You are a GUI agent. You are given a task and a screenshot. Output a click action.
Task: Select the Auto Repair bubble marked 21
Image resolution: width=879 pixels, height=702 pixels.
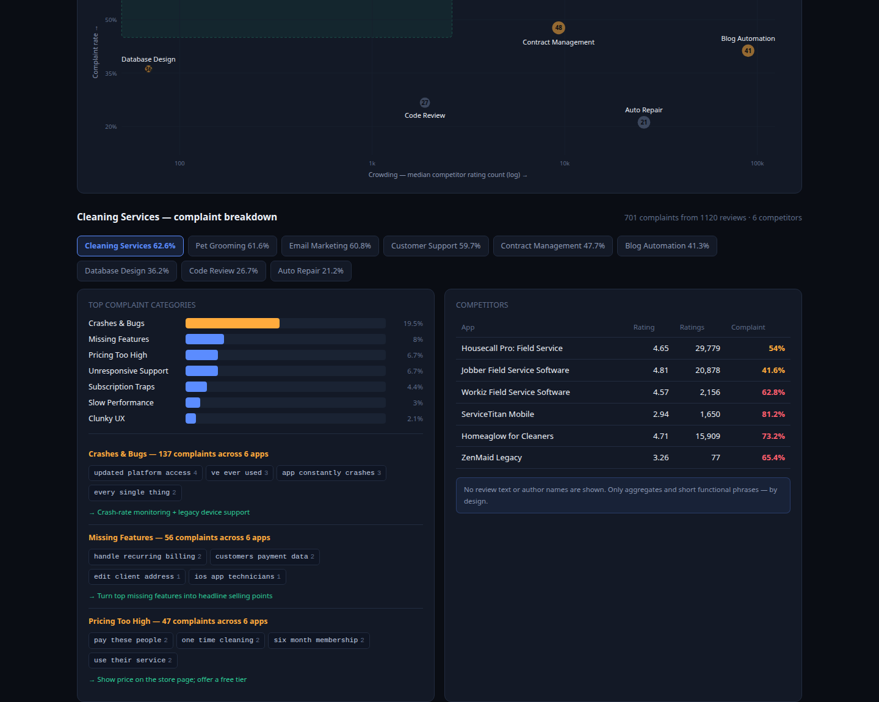click(644, 122)
